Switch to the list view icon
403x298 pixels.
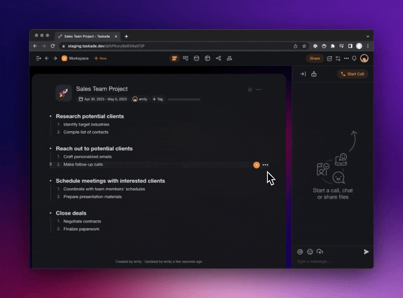tap(174, 58)
